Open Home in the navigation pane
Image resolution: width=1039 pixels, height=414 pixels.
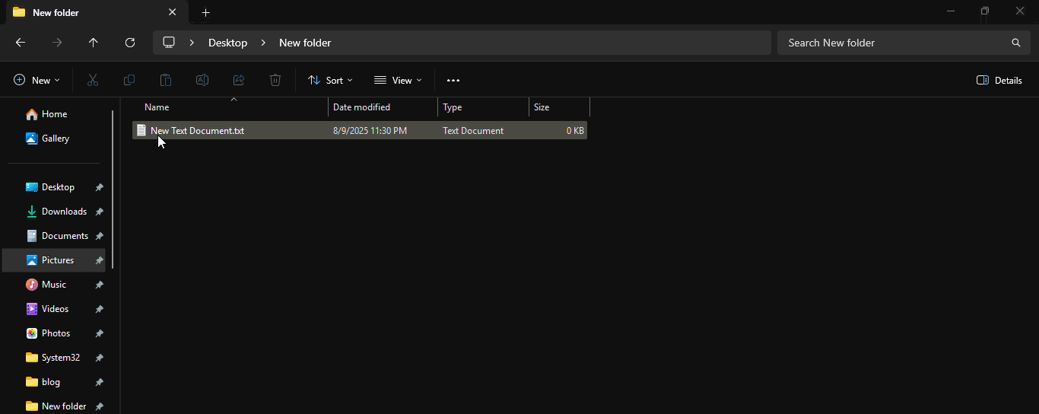[53, 114]
